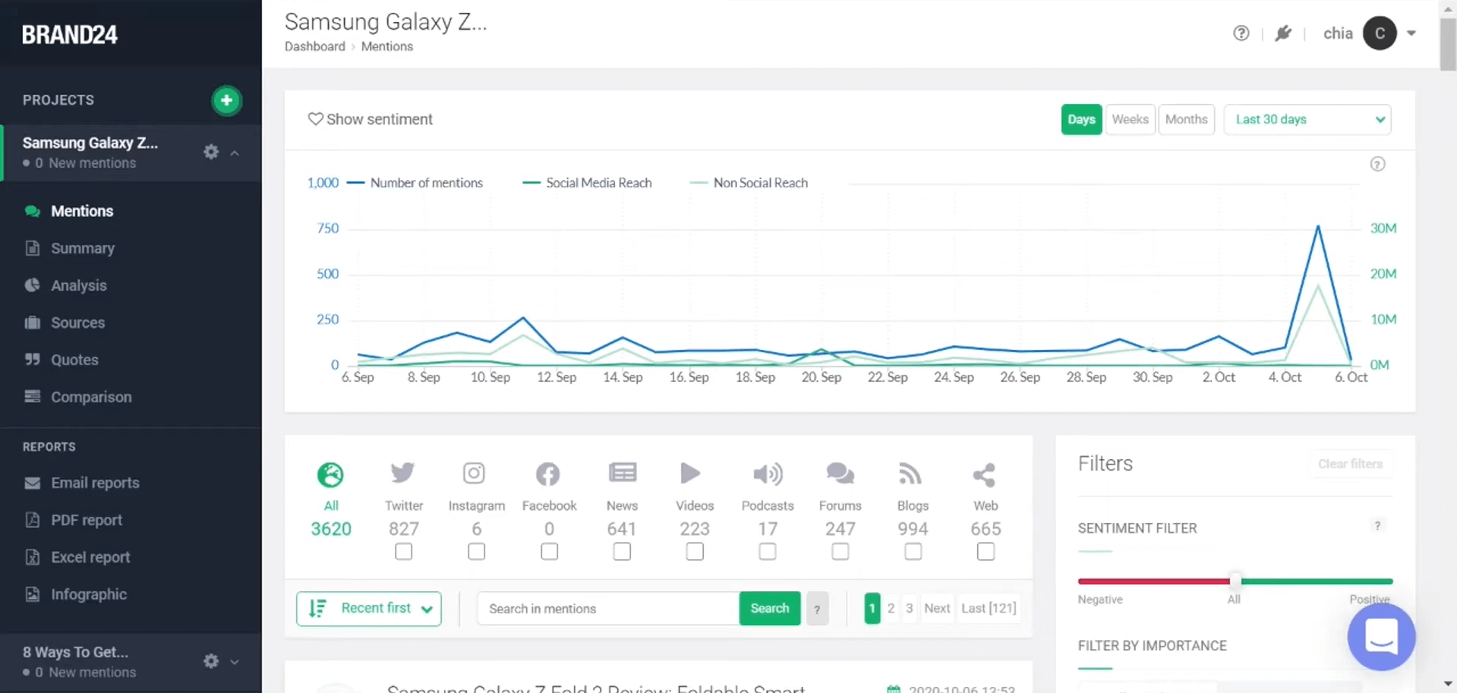This screenshot has height=693, width=1457.
Task: Click the green add project plus icon
Action: point(226,100)
